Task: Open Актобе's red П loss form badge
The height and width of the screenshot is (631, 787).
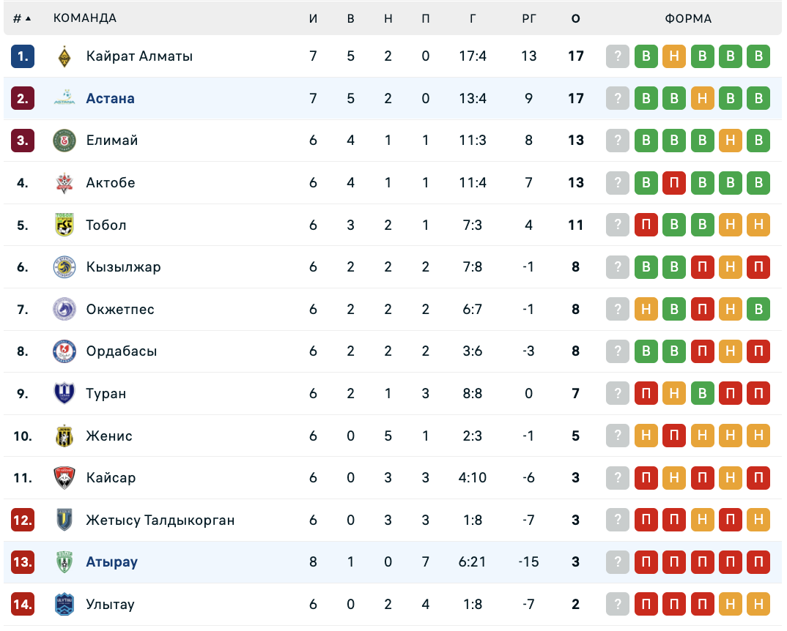Action: coord(674,182)
